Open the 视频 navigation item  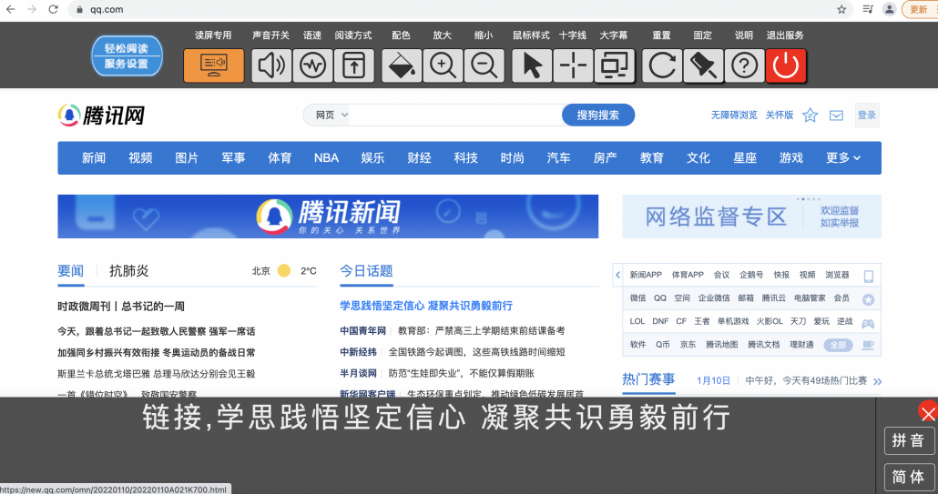[x=140, y=157]
